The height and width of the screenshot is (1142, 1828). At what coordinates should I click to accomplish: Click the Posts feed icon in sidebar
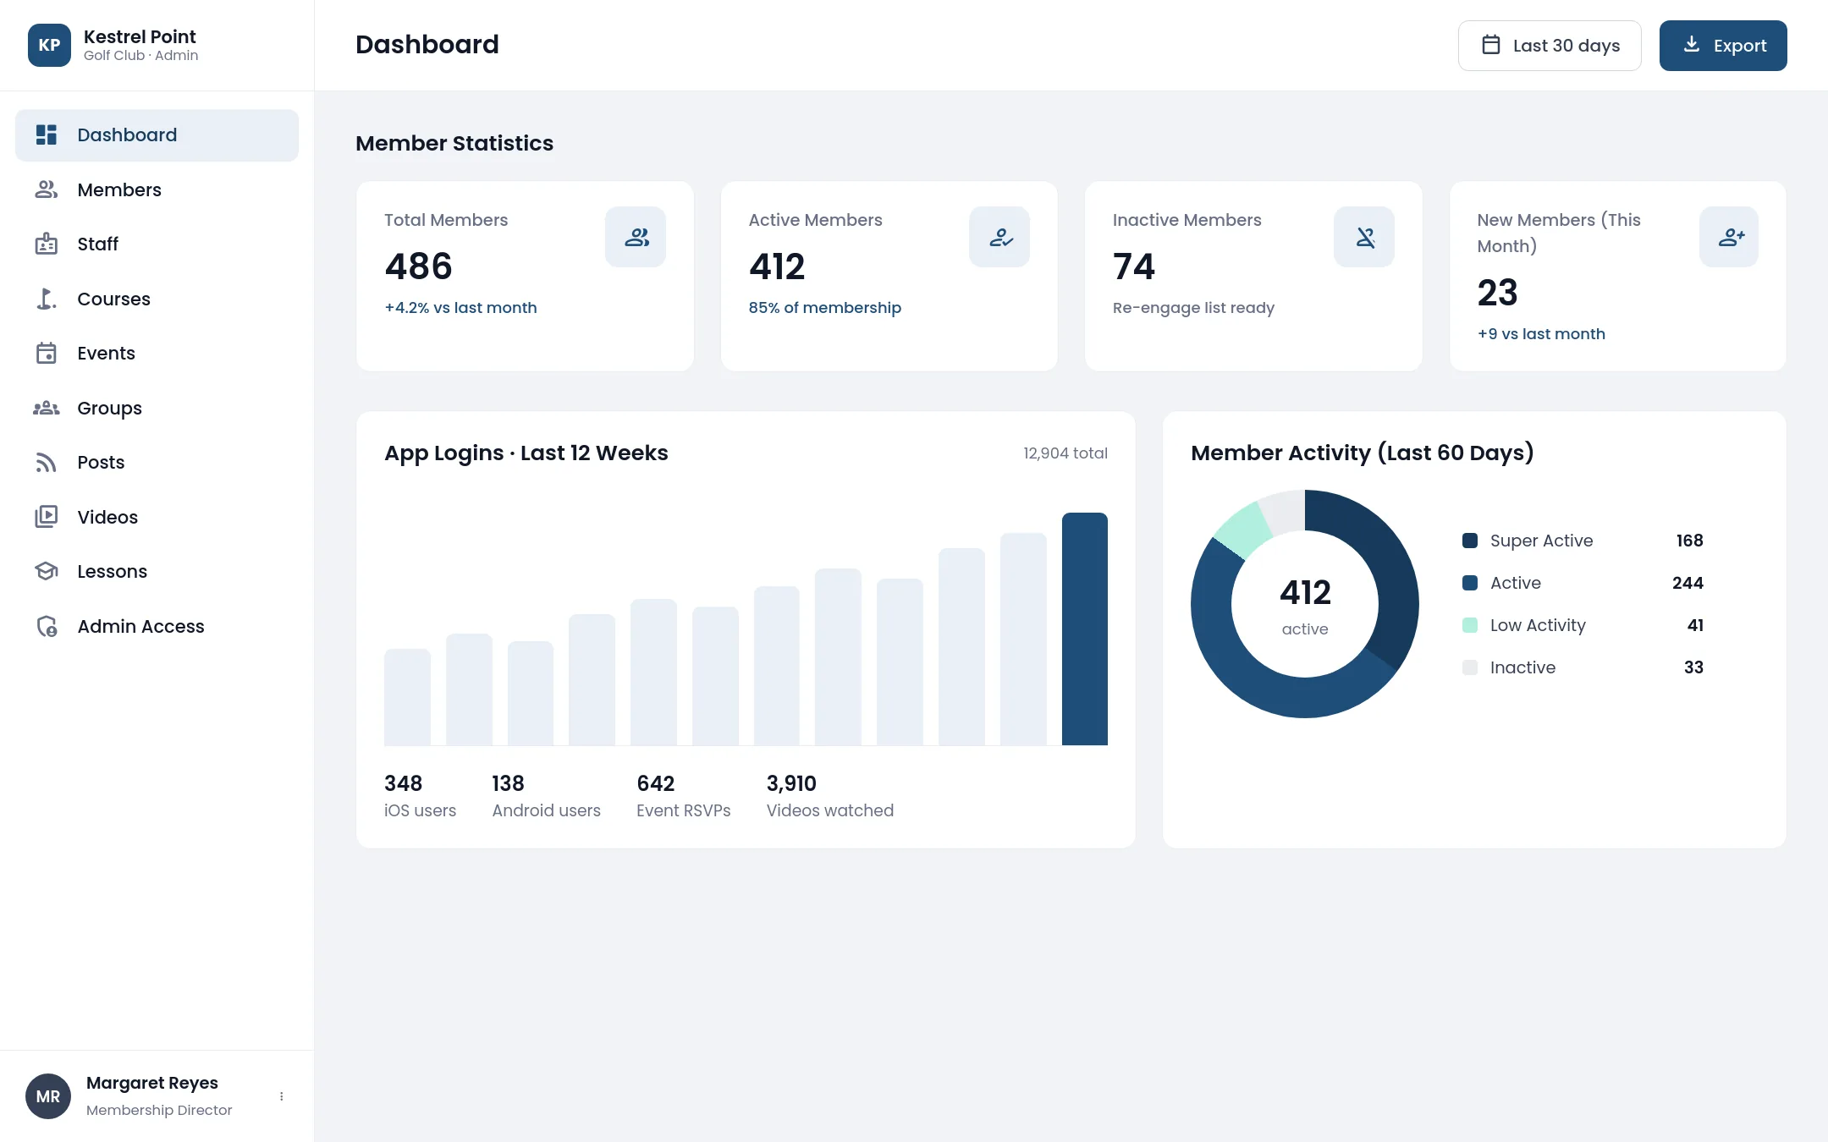(x=47, y=463)
